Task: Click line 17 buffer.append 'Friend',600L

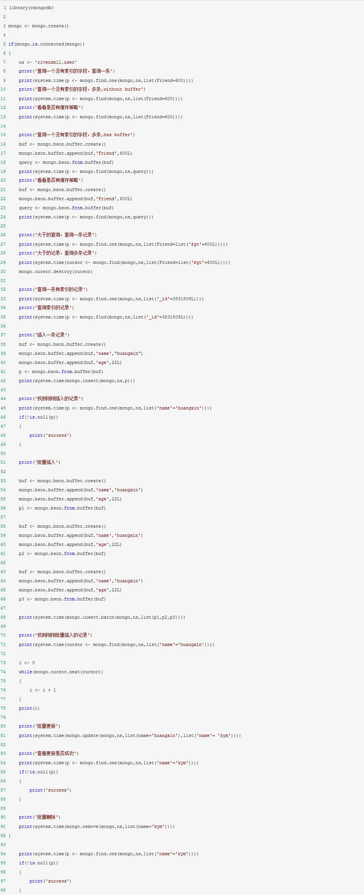Action: [x=75, y=153]
